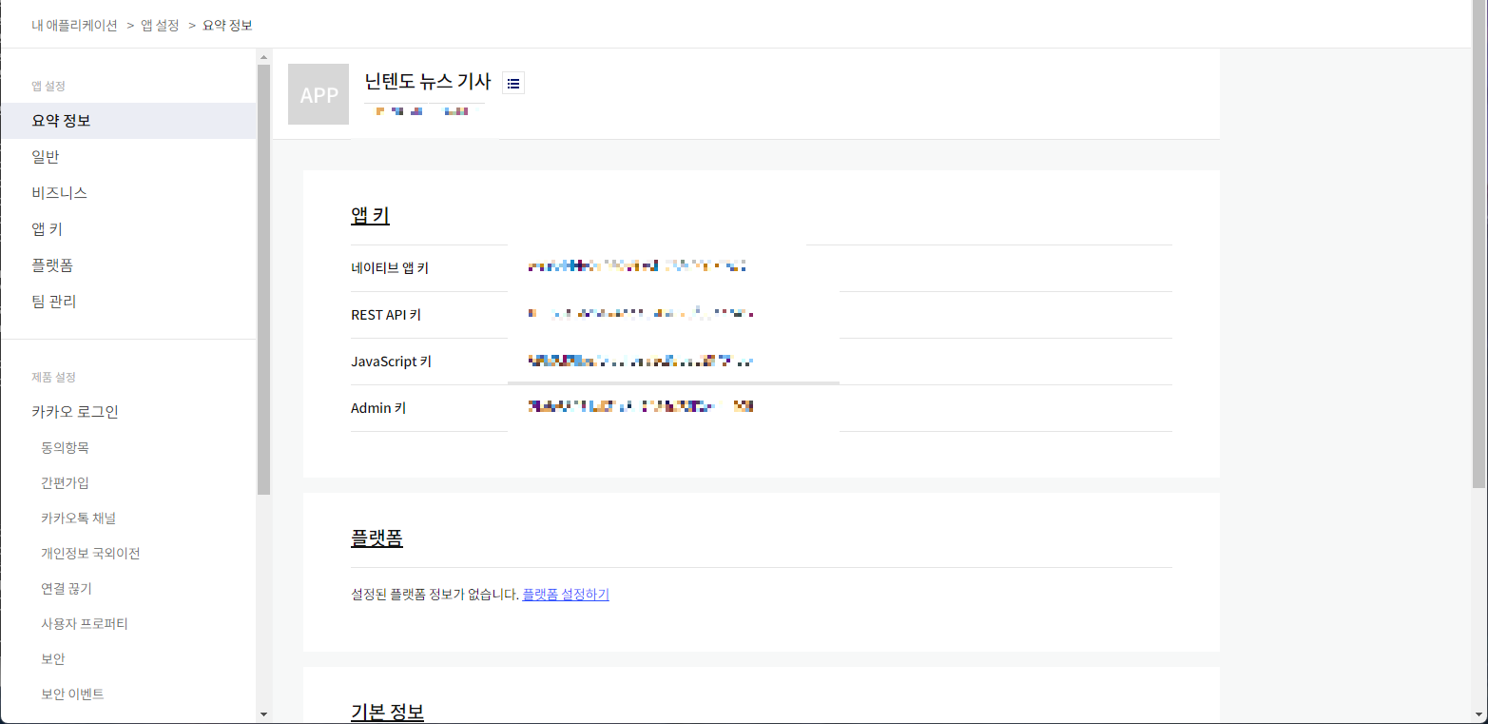Select 연결 끊기 submenu item
The width and height of the screenshot is (1488, 724).
pyautogui.click(x=67, y=588)
